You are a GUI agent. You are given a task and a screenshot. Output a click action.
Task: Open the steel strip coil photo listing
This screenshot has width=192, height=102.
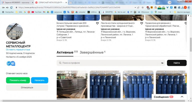point(72,84)
